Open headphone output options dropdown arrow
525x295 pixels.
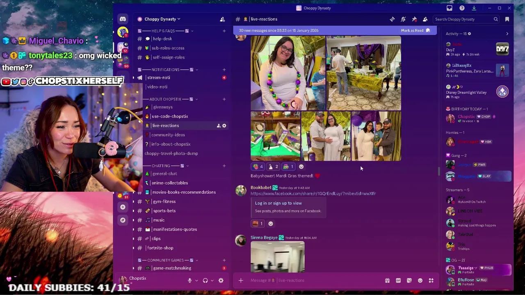pos(212,281)
